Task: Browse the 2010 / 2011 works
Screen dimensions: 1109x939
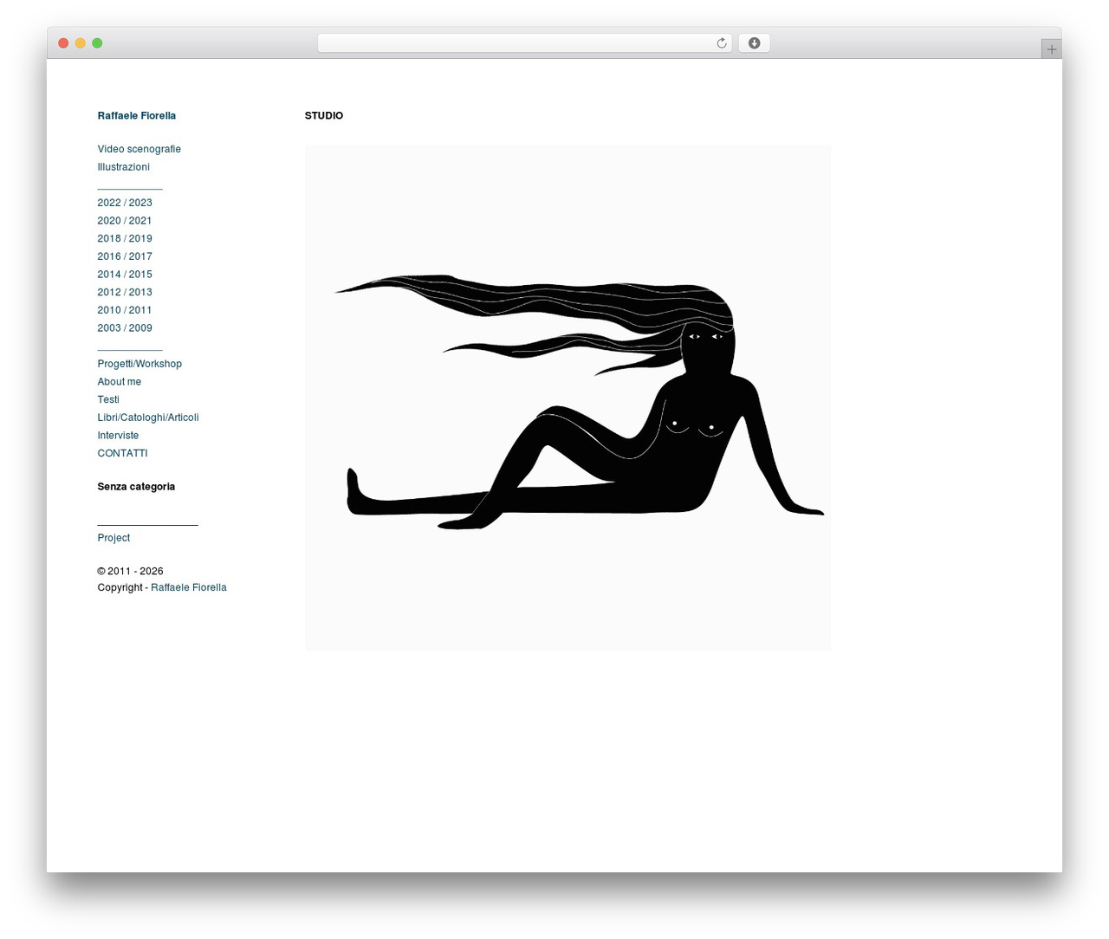Action: [125, 310]
